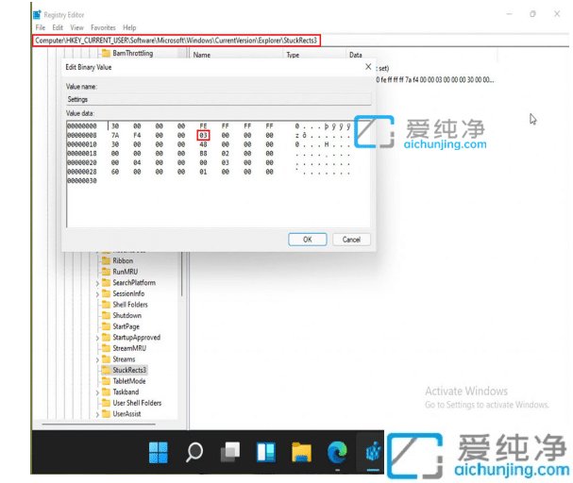
Task: Open the Help menu
Action: [129, 27]
